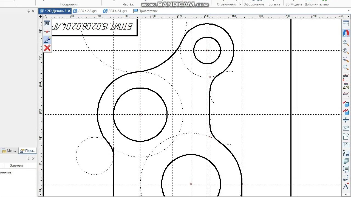Switch to the ЛР4 в 2.3.grs tab
The image size is (351, 197).
(85, 11)
